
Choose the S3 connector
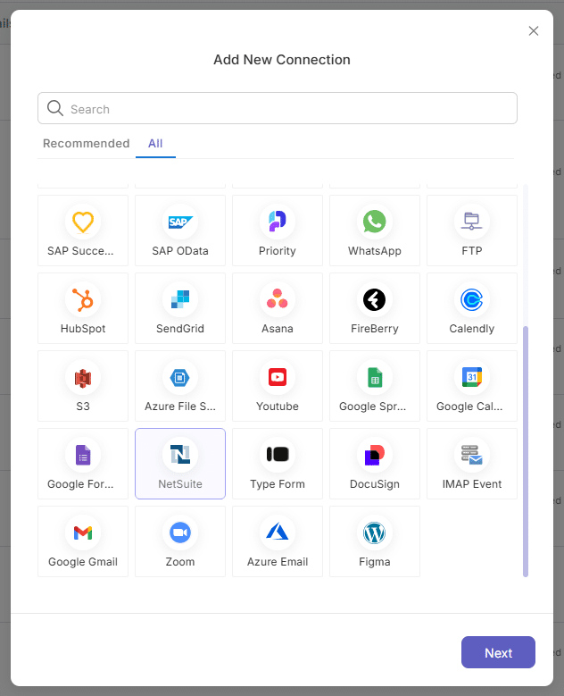tap(83, 386)
